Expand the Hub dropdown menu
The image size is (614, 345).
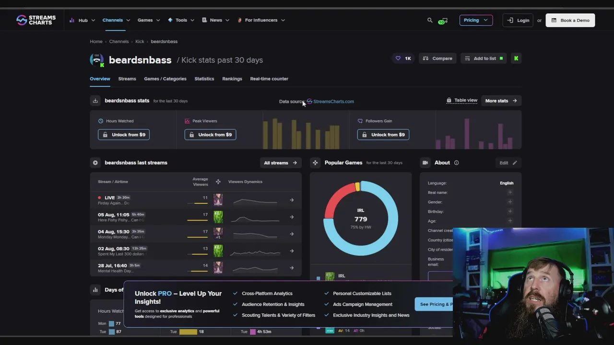(82, 20)
